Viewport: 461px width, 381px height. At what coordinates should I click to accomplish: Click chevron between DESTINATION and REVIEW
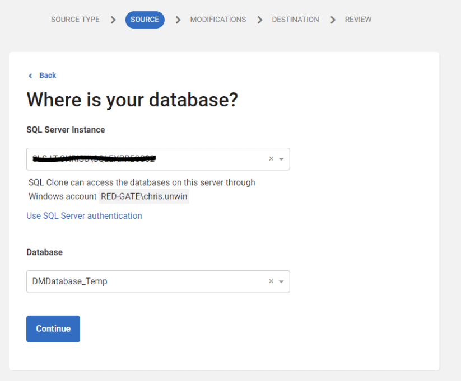333,20
